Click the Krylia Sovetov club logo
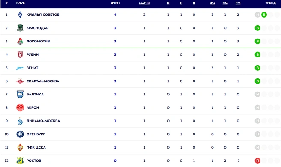The image size is (281, 167). tap(20, 15)
